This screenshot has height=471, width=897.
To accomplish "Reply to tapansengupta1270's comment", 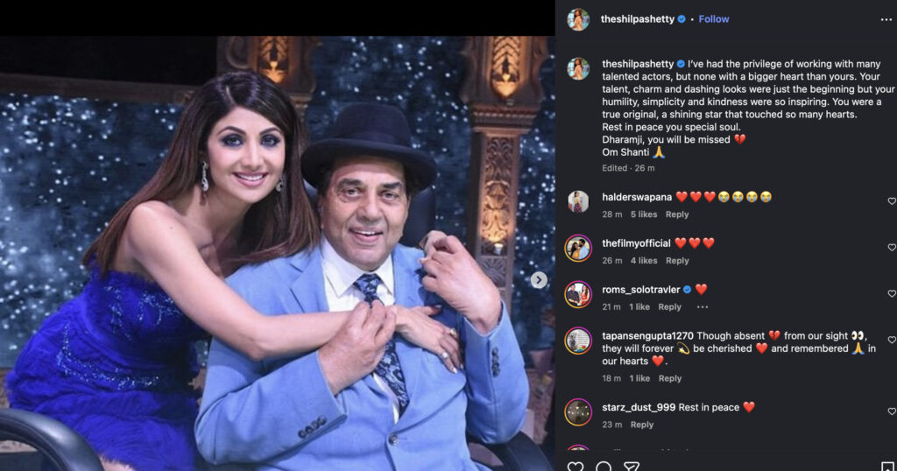I will 670,378.
